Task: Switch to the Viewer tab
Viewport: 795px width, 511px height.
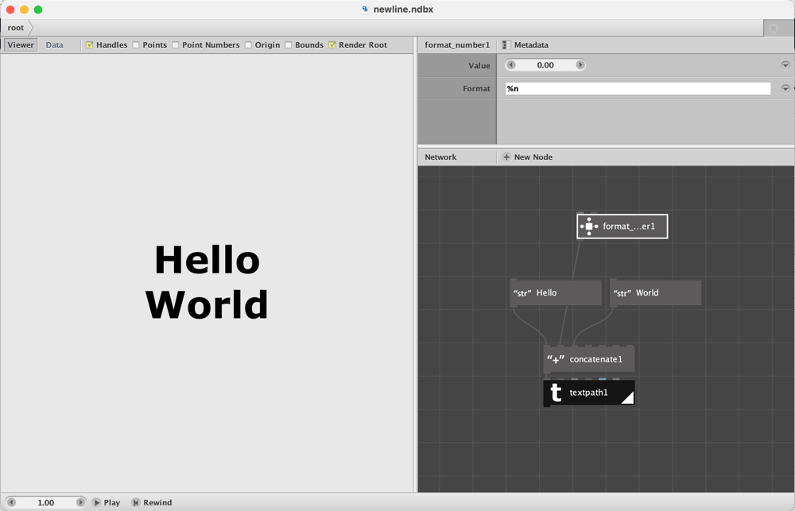Action: pyautogui.click(x=21, y=45)
